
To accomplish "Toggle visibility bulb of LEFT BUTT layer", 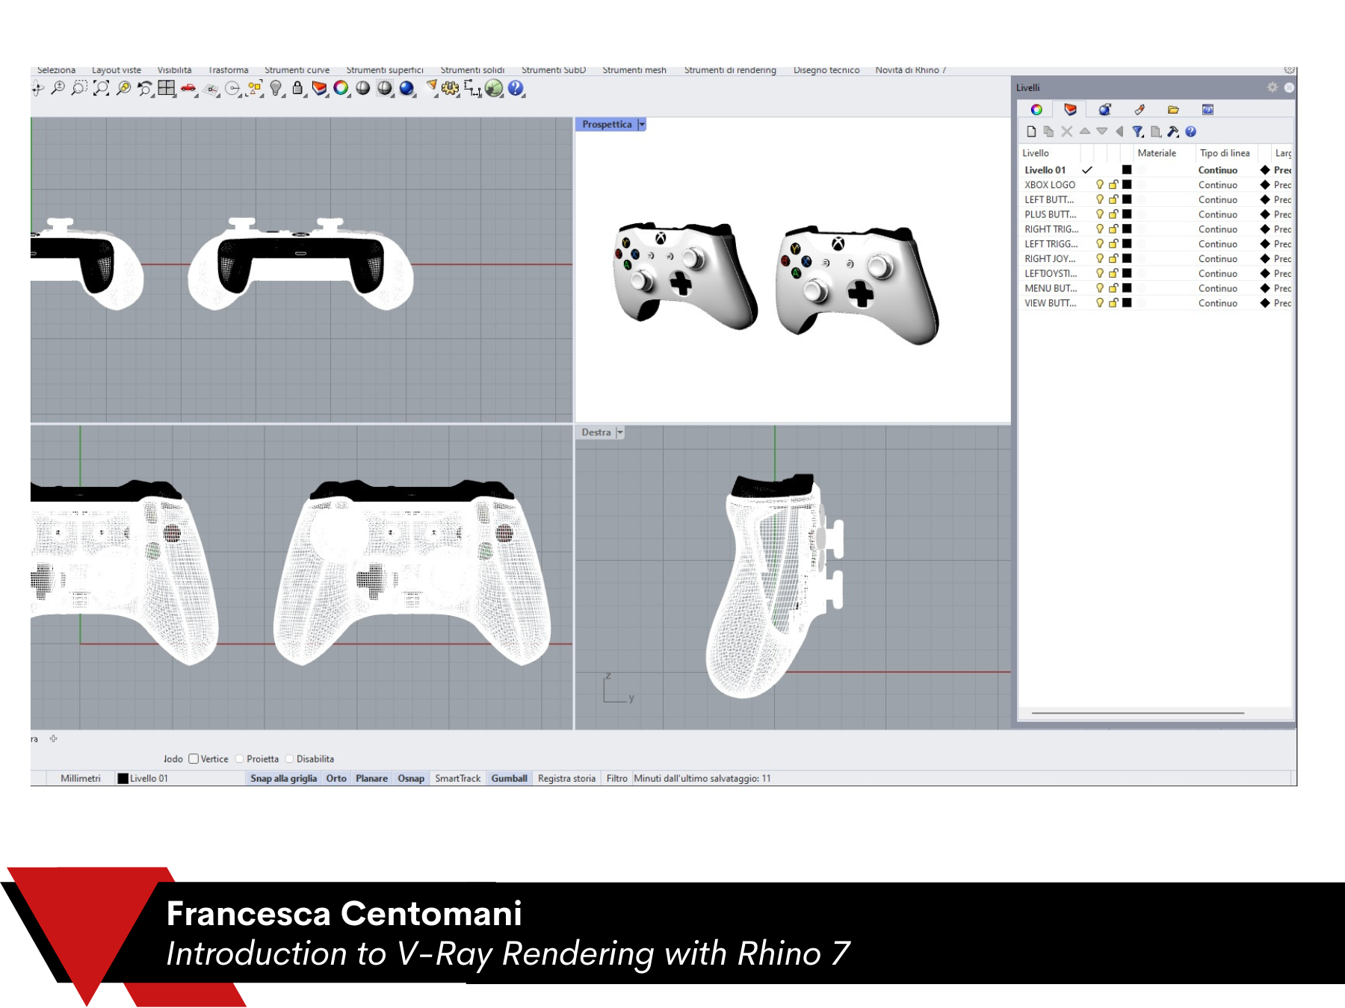I will click(x=1099, y=199).
